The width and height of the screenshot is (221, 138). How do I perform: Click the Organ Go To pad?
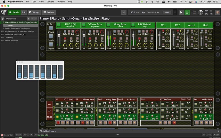[51, 45]
